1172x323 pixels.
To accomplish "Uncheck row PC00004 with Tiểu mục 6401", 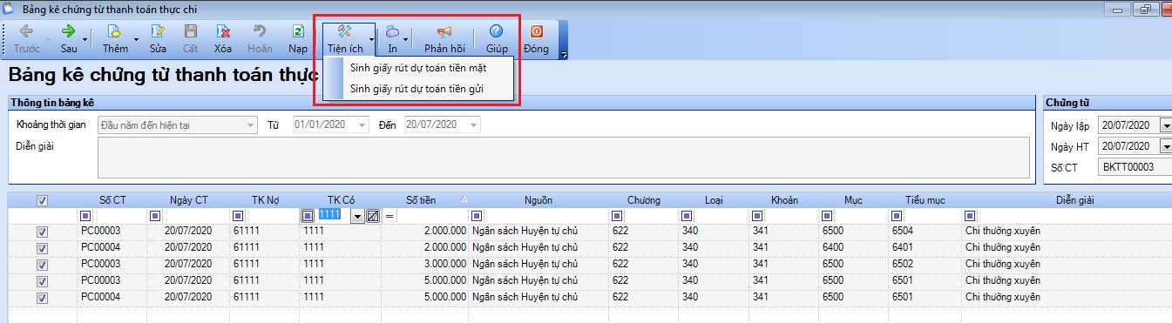I will click(43, 248).
